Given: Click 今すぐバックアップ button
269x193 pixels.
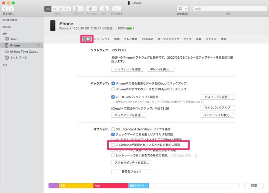Looking at the screenshot, I should [x=218, y=108].
